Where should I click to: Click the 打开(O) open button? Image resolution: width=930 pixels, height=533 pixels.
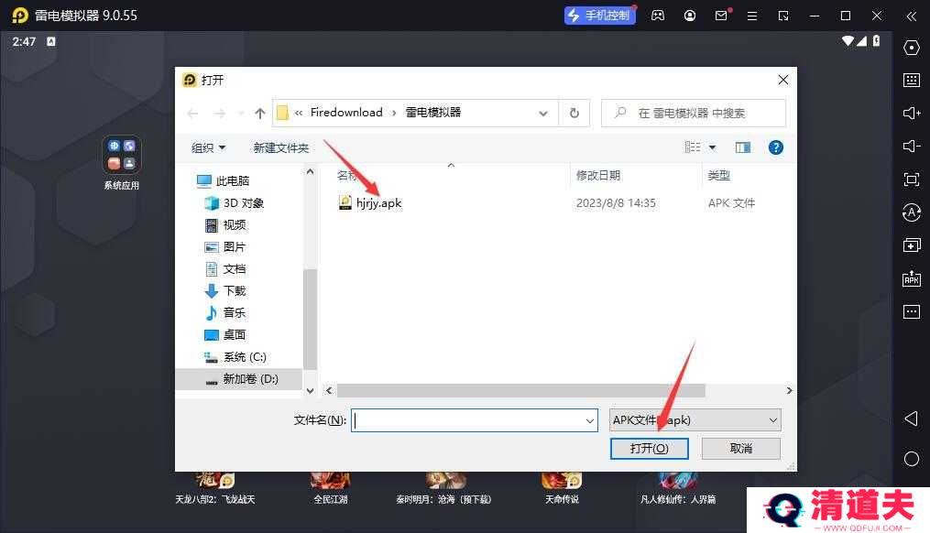pos(649,448)
